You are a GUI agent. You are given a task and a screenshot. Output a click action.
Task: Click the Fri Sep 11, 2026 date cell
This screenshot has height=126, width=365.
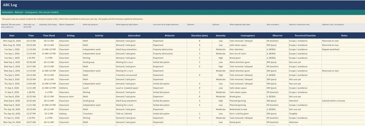tap(12, 118)
